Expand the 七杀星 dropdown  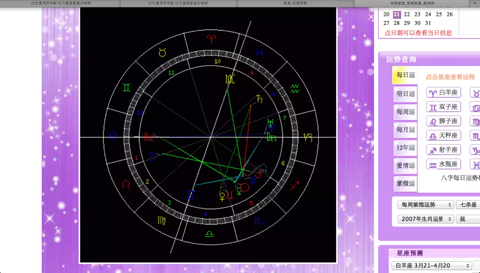coord(468,205)
